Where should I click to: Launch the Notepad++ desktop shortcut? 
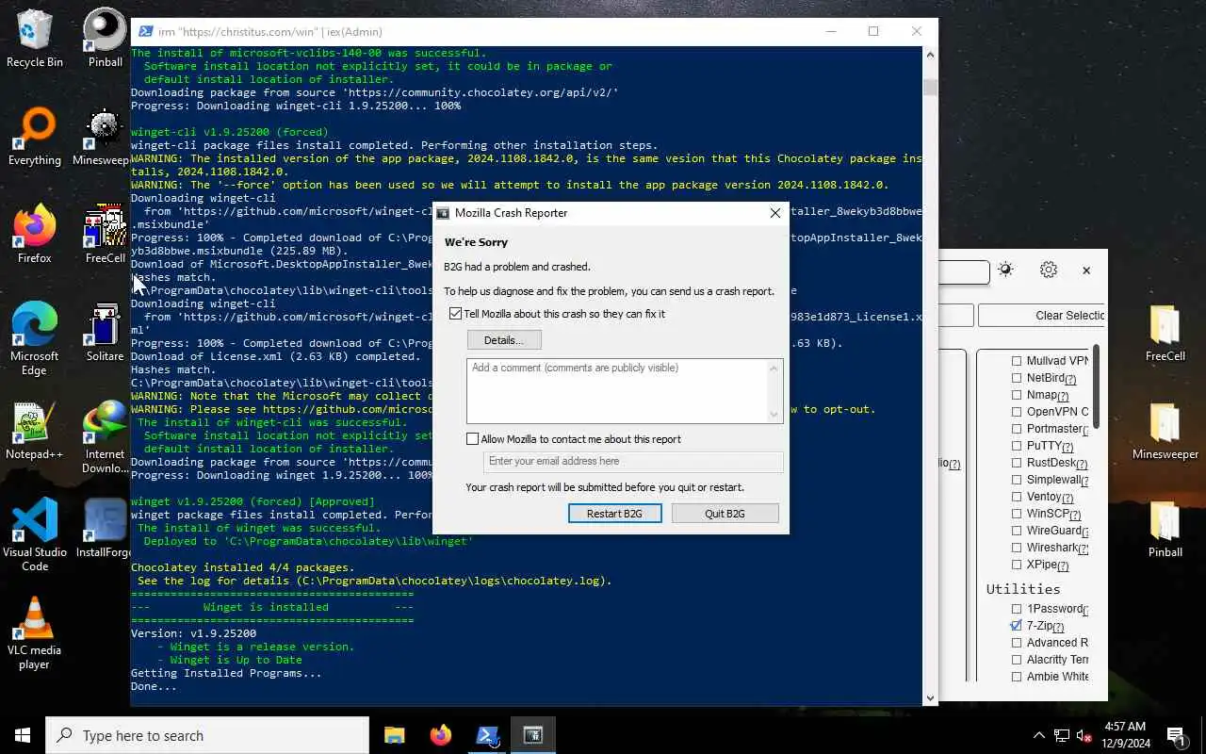[x=35, y=431]
